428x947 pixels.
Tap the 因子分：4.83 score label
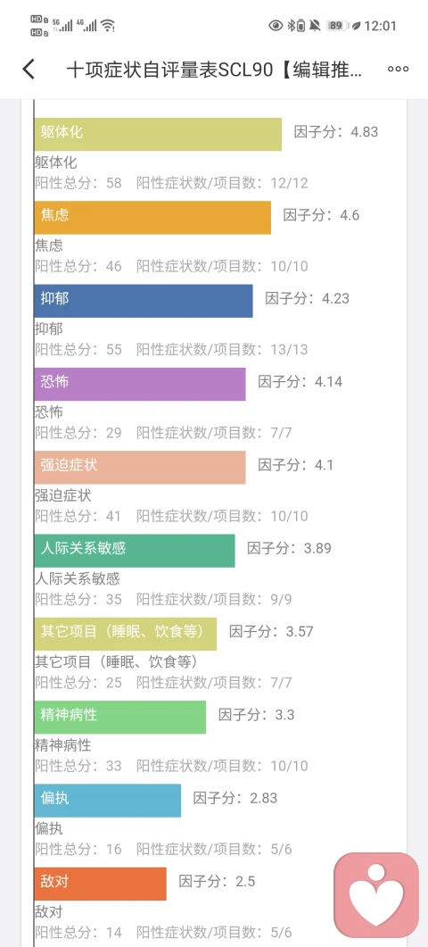pyautogui.click(x=336, y=132)
